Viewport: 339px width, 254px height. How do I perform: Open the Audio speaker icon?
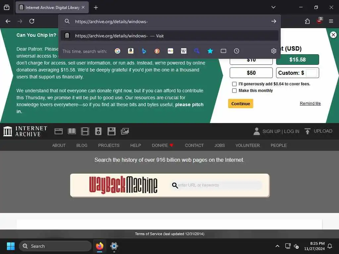point(98,131)
